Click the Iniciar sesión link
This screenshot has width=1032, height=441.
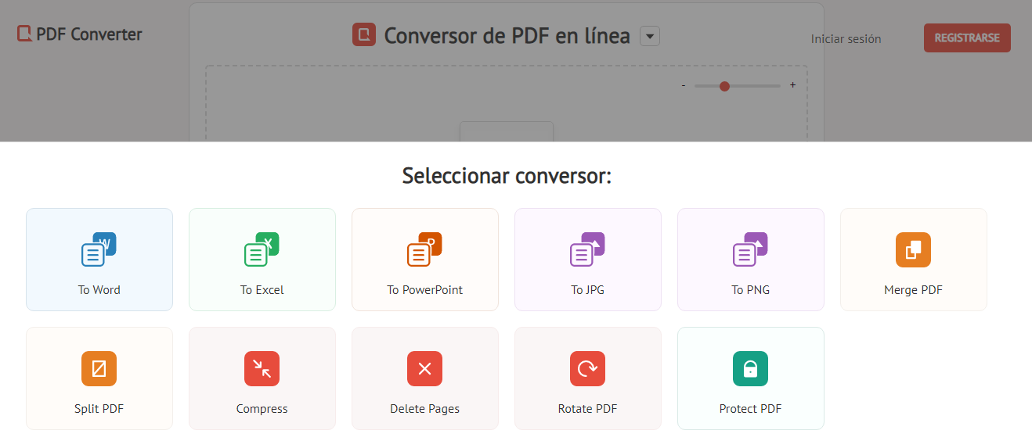point(846,38)
